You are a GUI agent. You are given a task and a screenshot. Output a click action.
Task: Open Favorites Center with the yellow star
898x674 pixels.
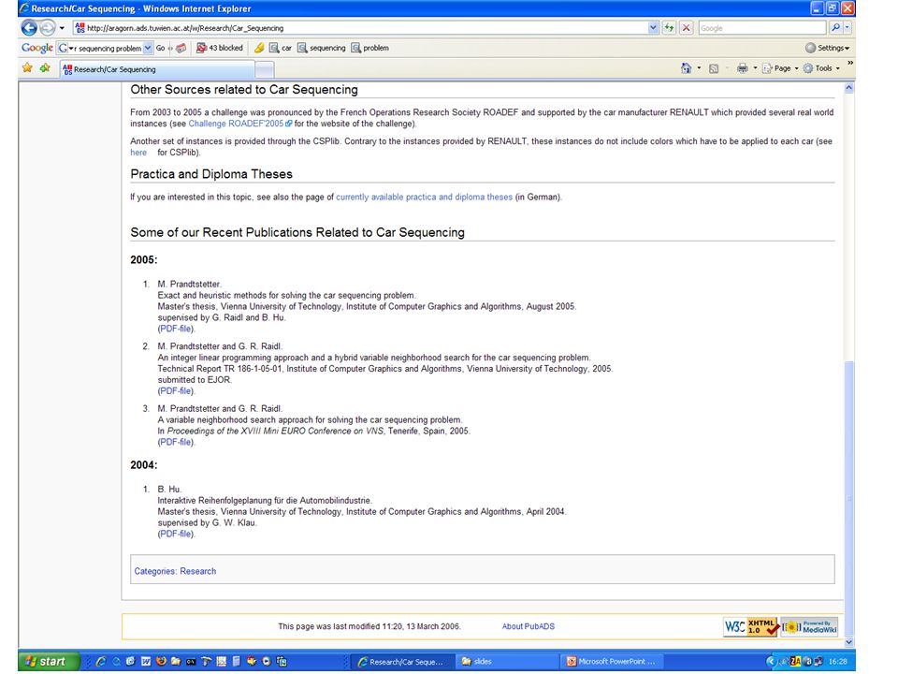click(27, 68)
